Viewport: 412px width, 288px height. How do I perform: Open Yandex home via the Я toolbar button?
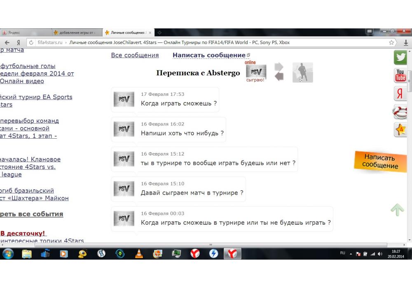19,42
